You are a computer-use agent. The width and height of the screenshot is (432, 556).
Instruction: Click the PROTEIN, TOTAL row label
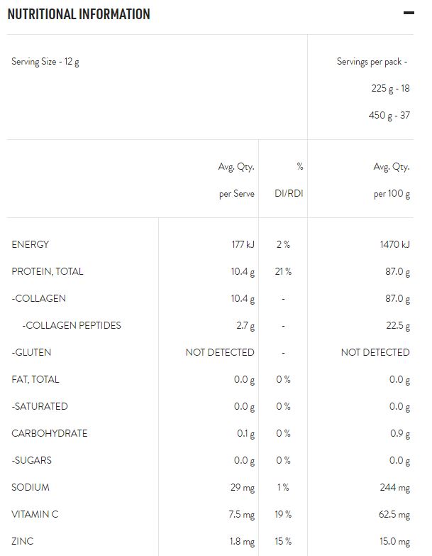(x=48, y=271)
